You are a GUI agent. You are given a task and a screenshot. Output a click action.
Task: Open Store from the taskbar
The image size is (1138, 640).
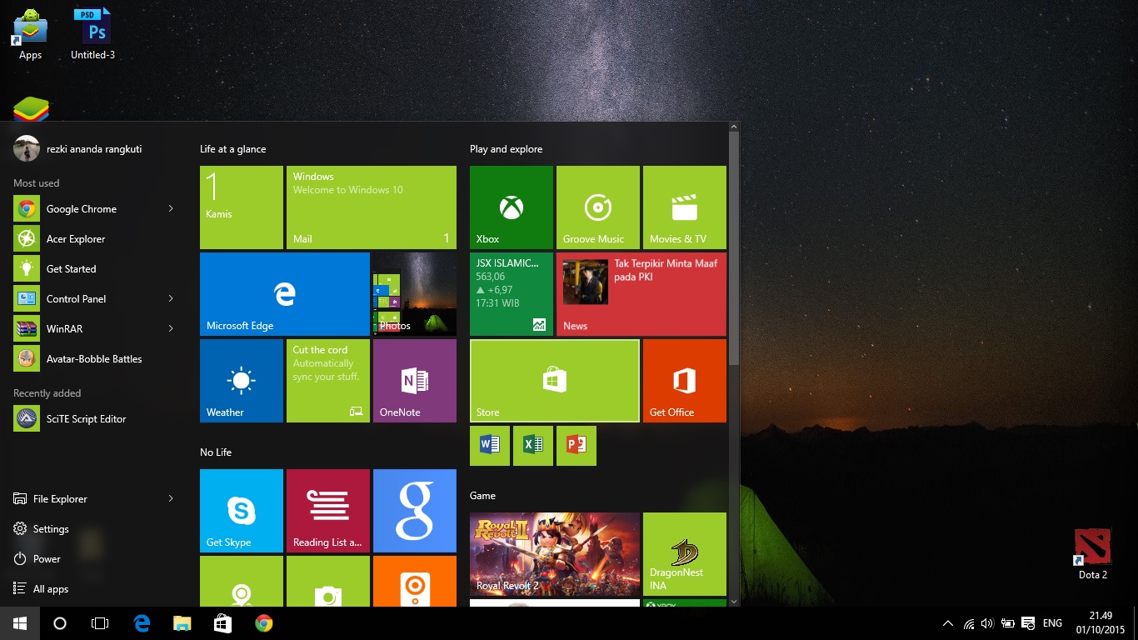coord(222,623)
